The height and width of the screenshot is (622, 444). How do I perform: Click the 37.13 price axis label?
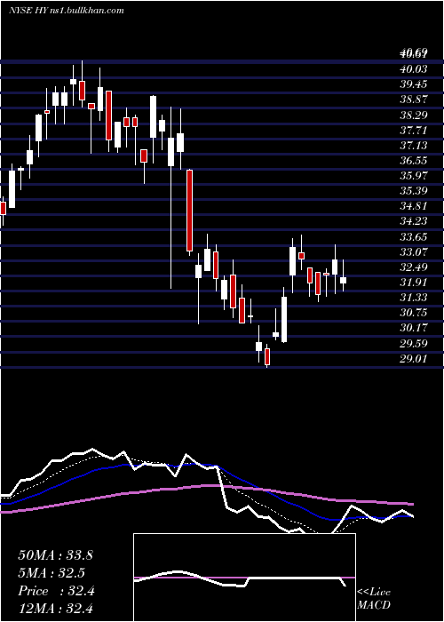click(x=414, y=146)
